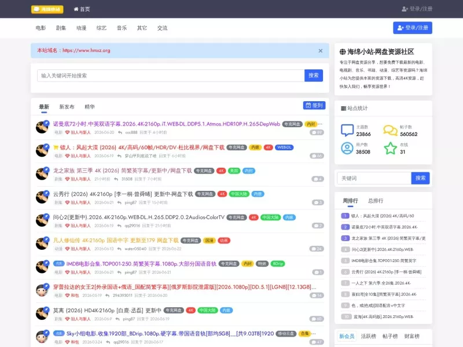
Task: Switch to the 周排行 ranking tab
Action: [350, 201]
